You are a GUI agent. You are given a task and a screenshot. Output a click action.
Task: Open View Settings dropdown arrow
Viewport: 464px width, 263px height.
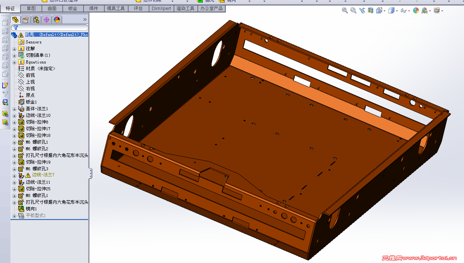442,11
